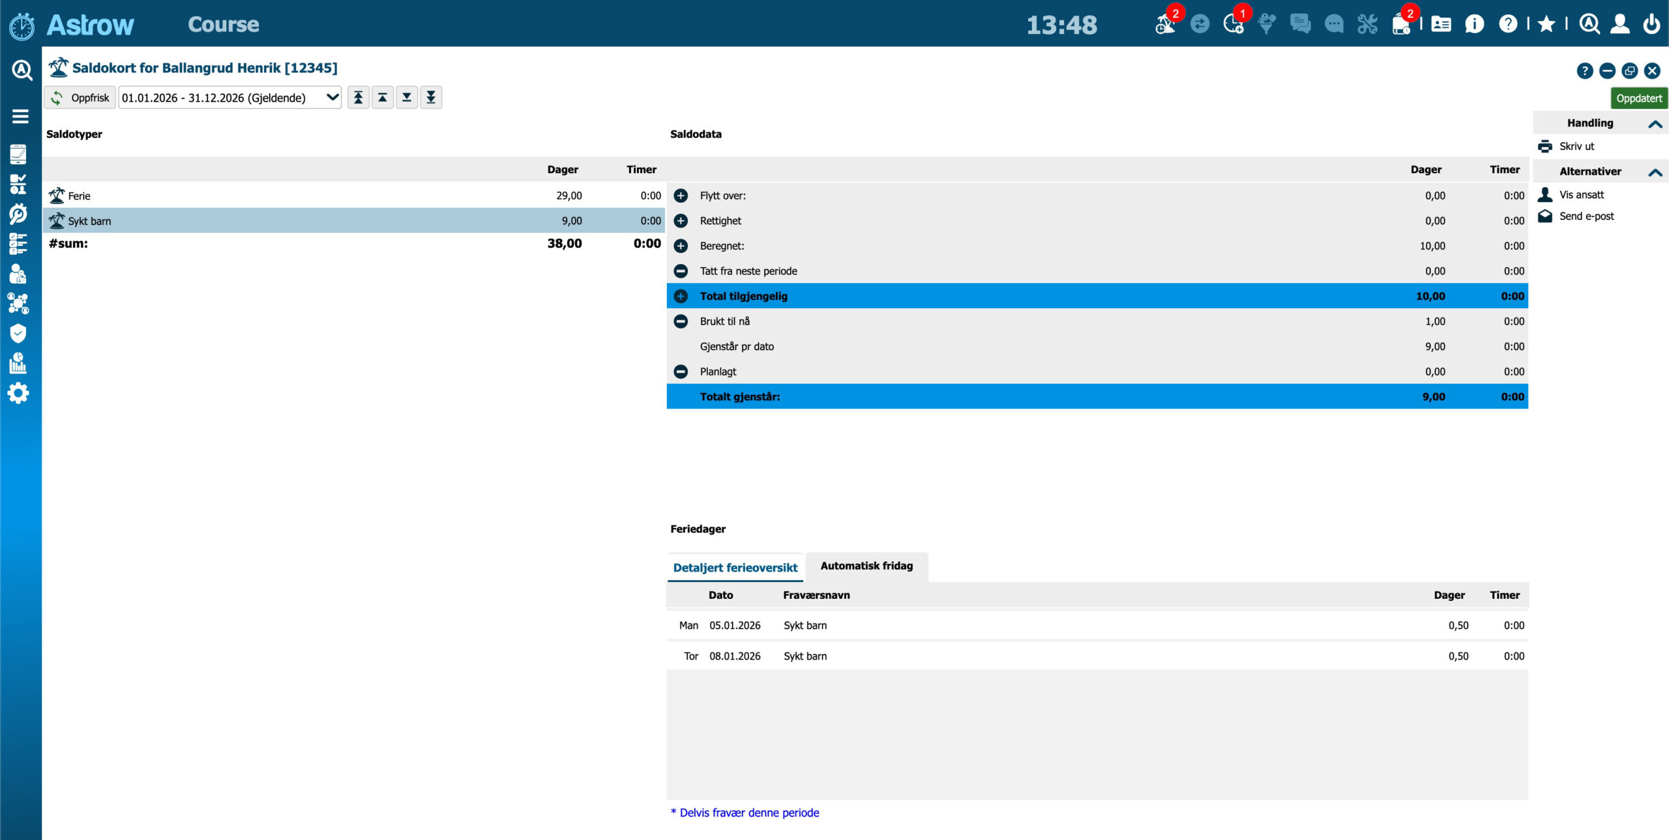Click the printer icon Skriv ut
1669x840 pixels.
point(1545,146)
